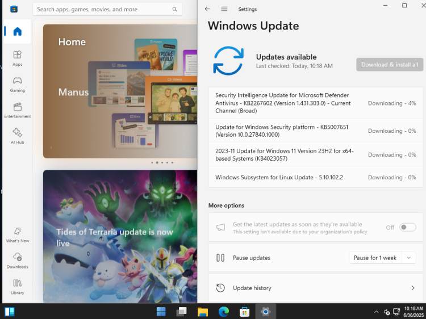
Task: Switch to Settings taskbar icon
Action: (265, 312)
